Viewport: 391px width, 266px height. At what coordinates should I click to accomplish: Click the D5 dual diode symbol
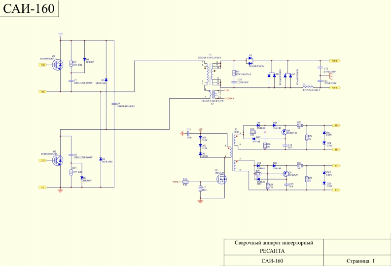(250, 60)
